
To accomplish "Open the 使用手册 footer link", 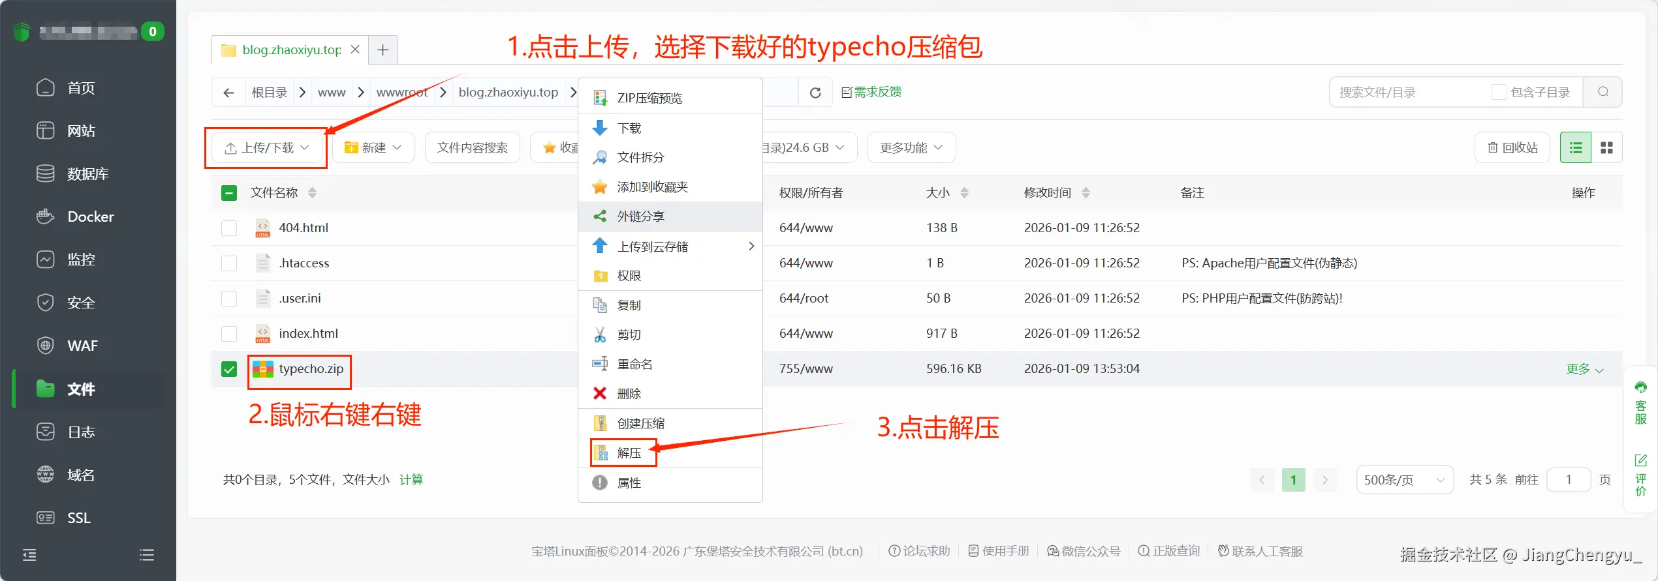I will tap(999, 551).
